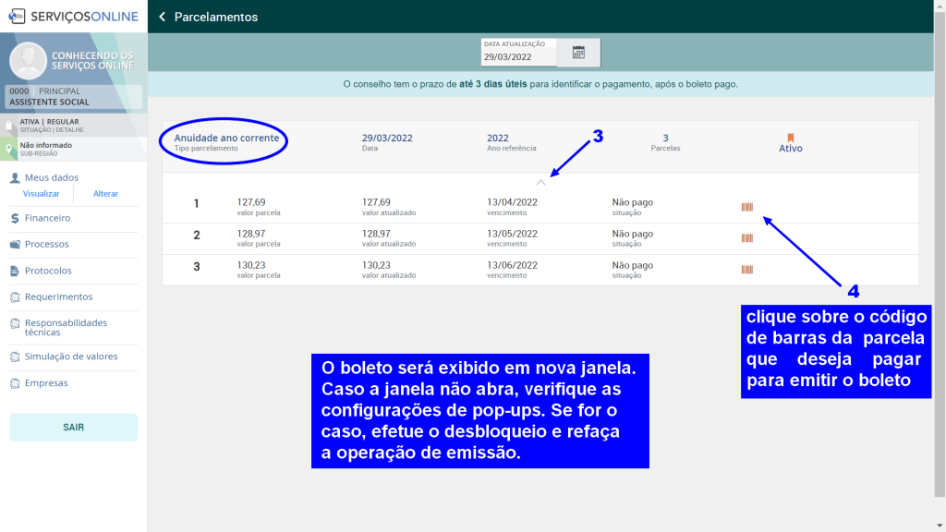Screen dimensions: 946x532
Task: Click the Alterar link under Meus dados
Action: coord(105,194)
